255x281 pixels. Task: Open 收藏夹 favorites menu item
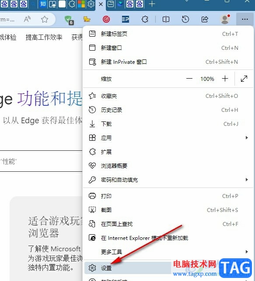(168, 96)
